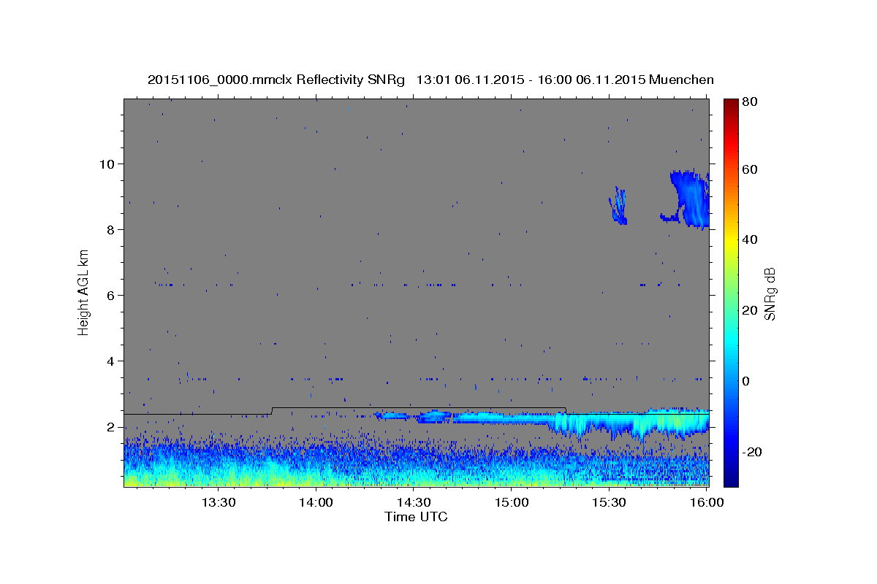
Task: Click the 14:30 time tick label
Action: click(x=414, y=502)
